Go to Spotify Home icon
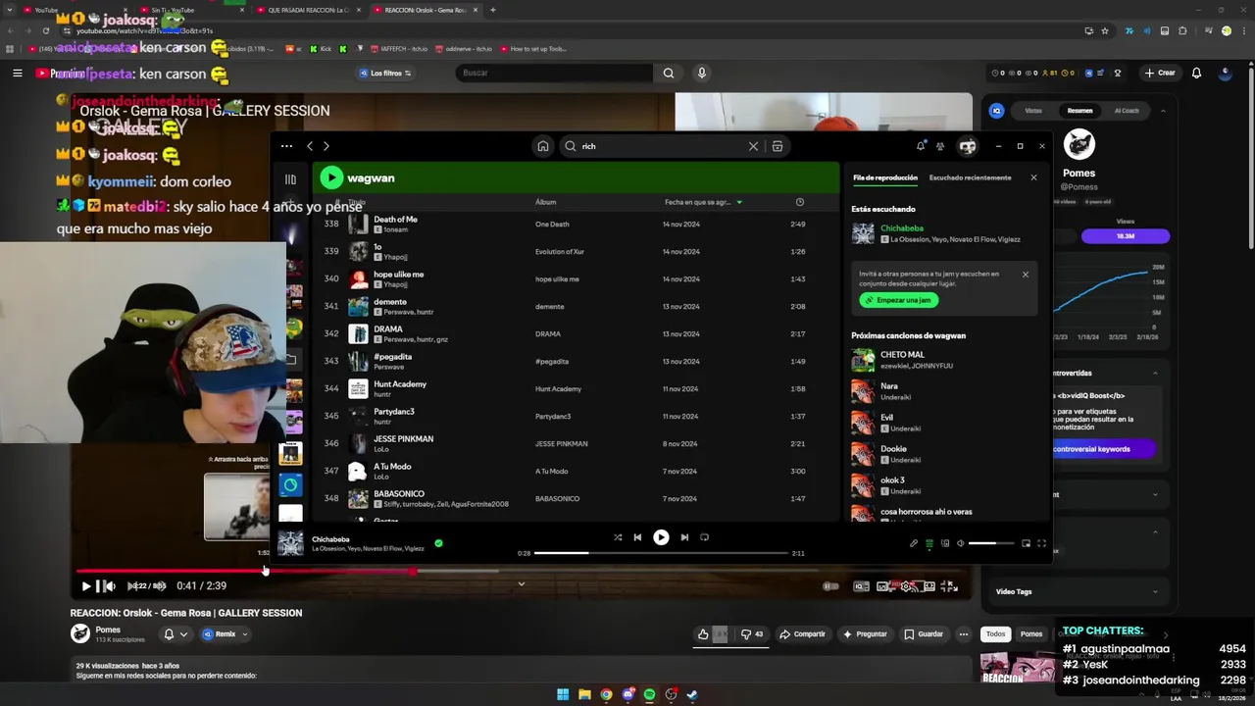1255x706 pixels. (542, 146)
